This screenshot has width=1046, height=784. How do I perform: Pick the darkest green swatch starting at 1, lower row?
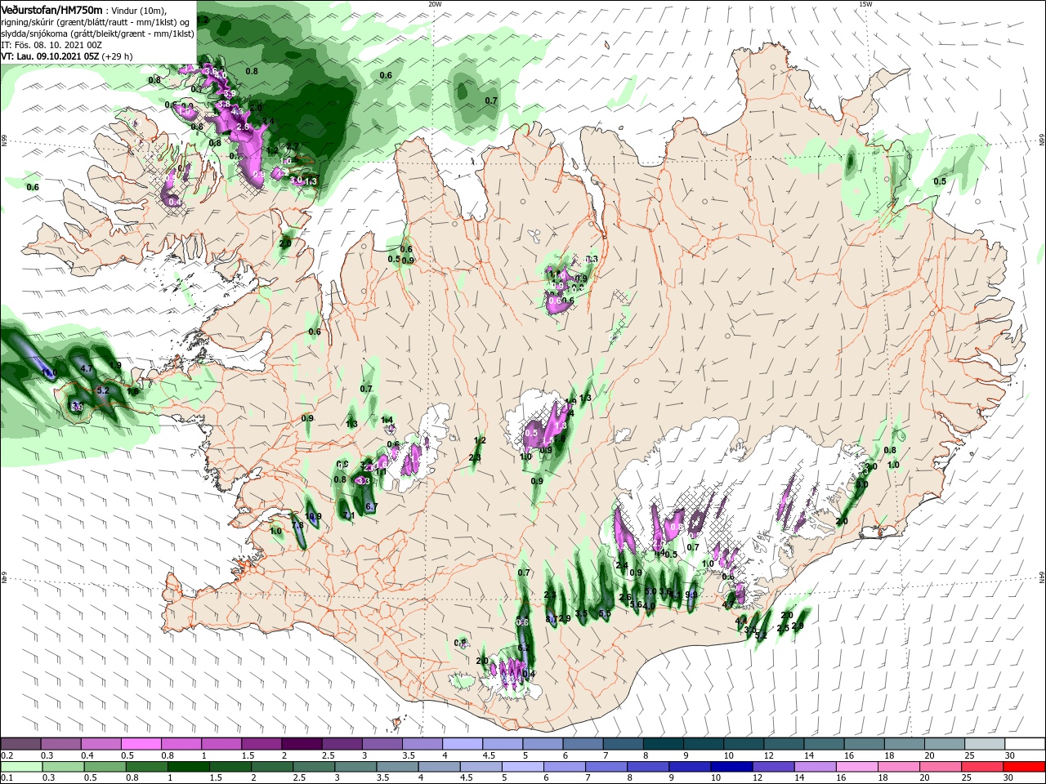(187, 767)
